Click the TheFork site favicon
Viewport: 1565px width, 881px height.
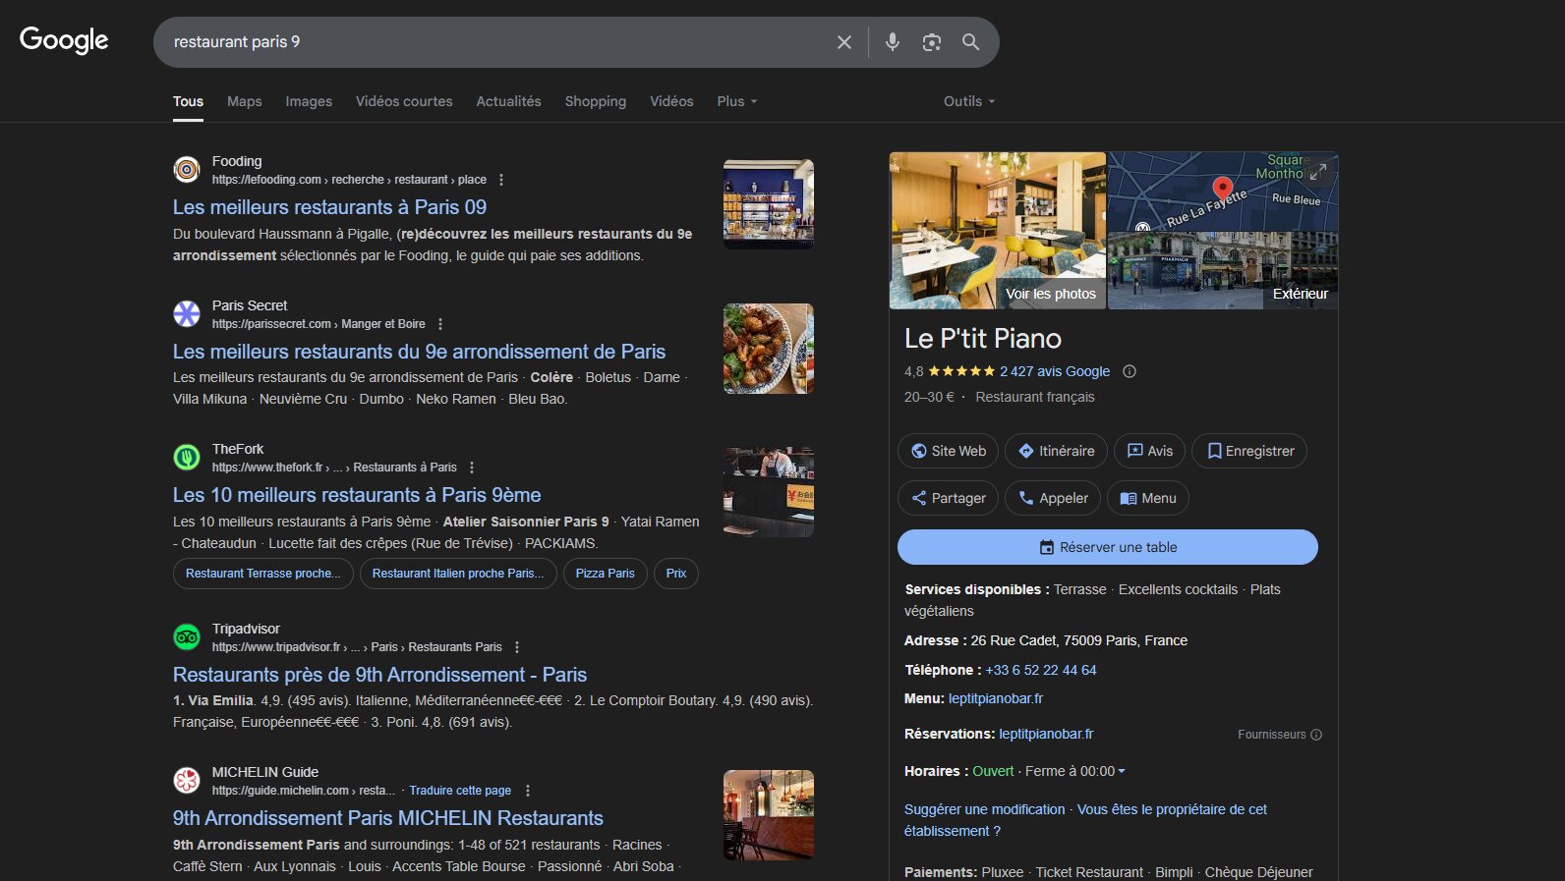pos(187,458)
